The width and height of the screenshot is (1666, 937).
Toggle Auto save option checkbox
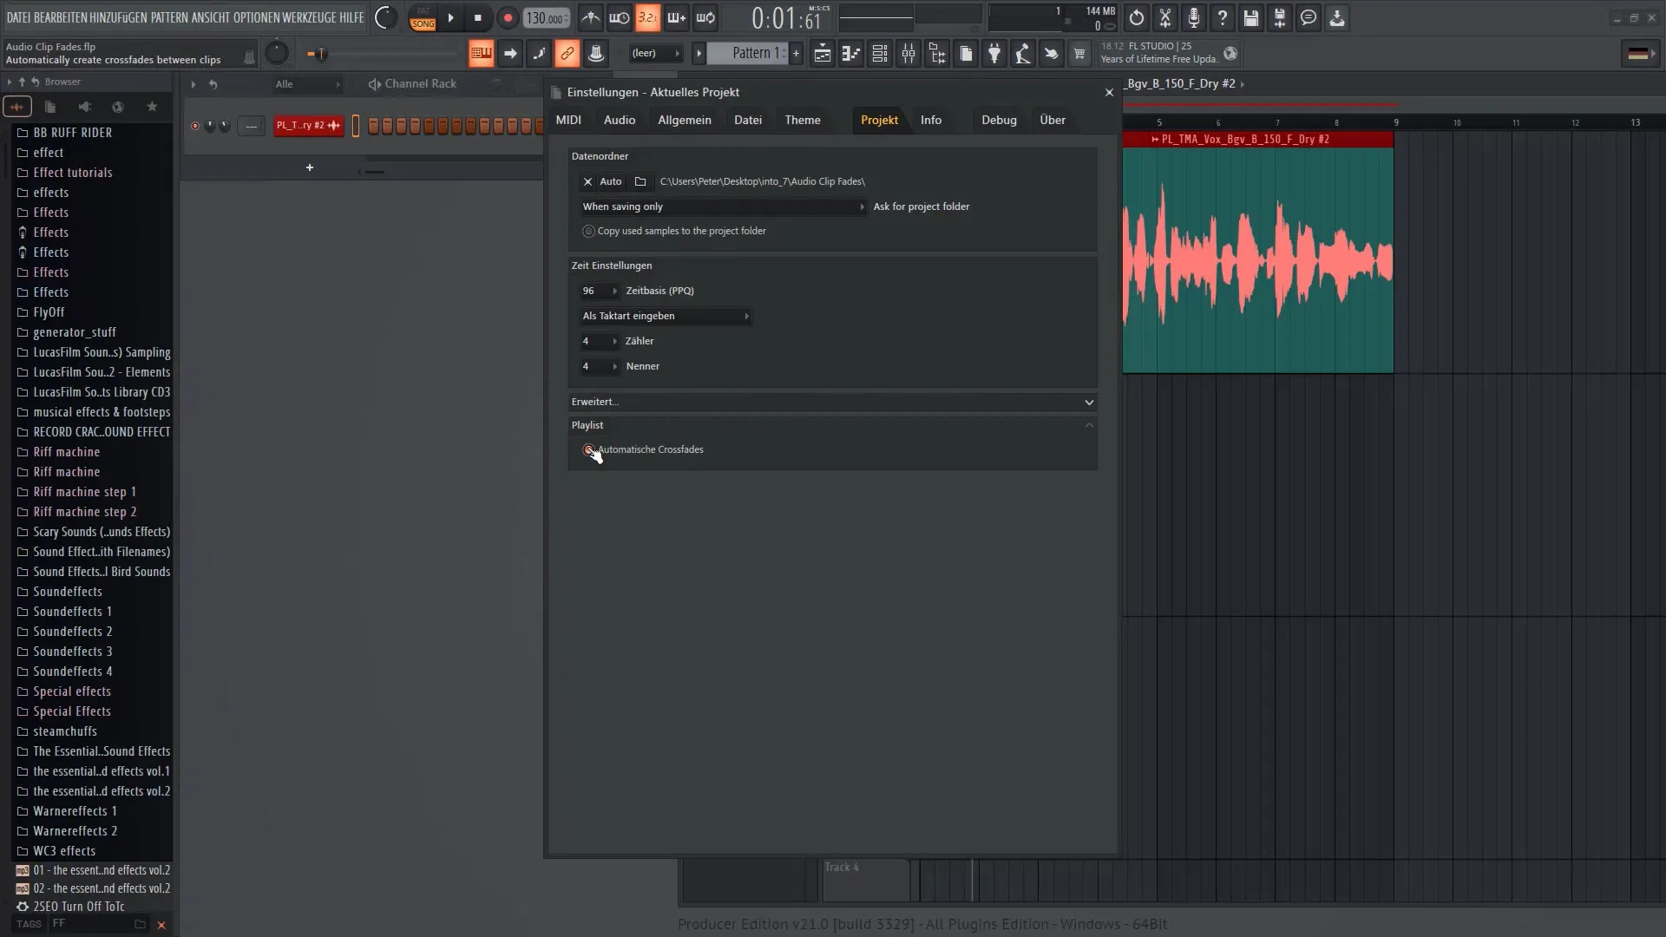(x=611, y=180)
